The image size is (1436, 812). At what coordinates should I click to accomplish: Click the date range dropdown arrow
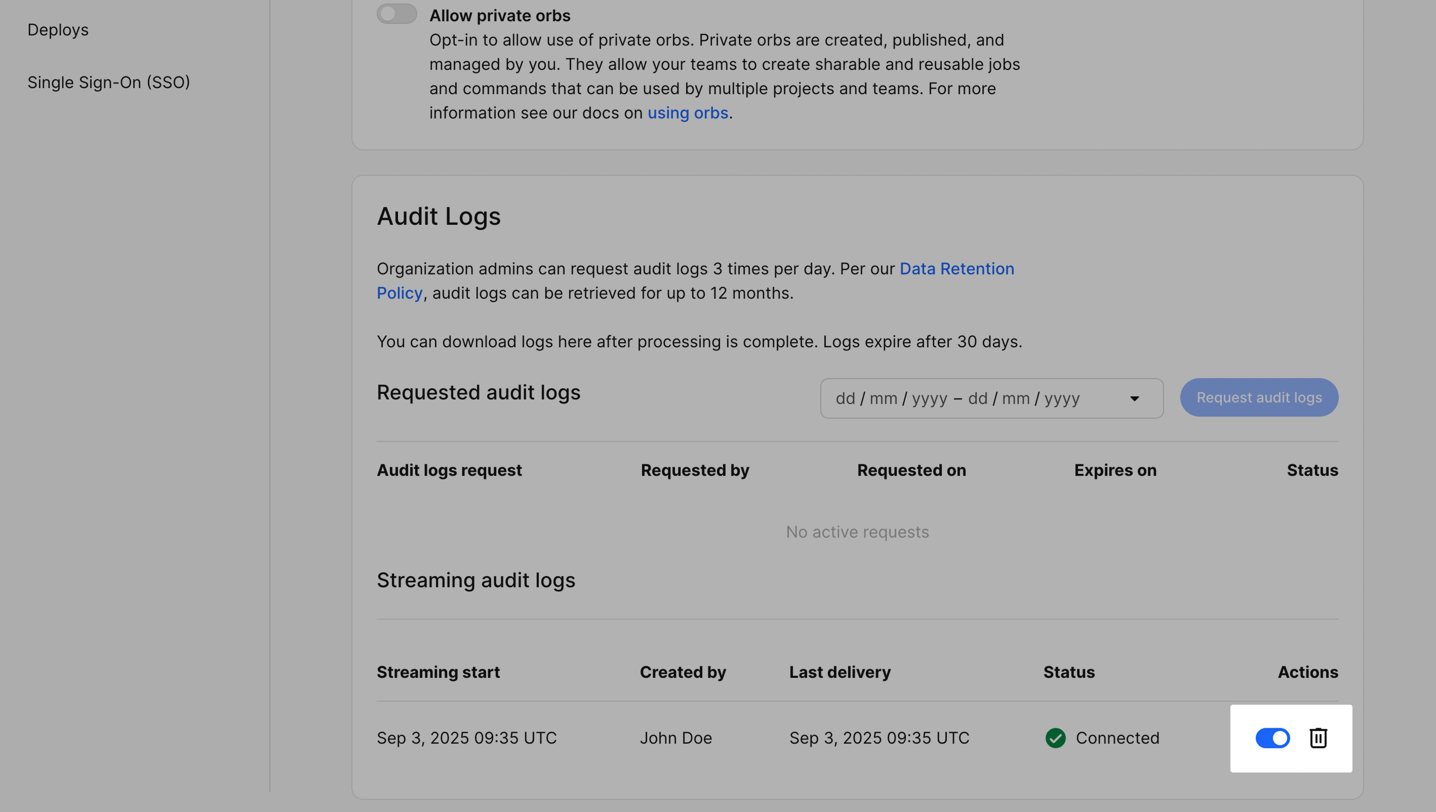pos(1134,398)
